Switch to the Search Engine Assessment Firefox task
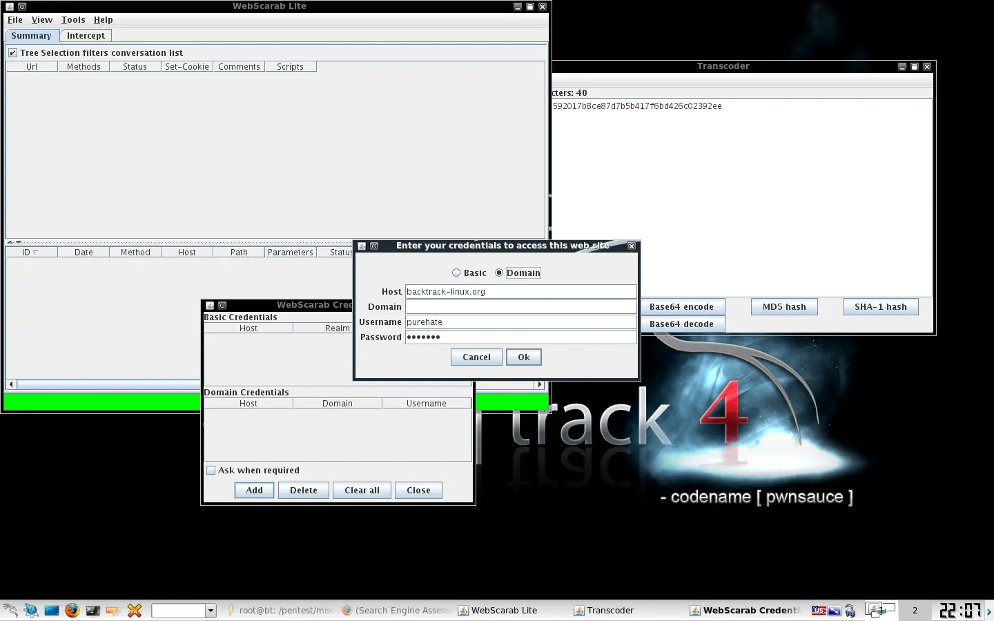Image resolution: width=994 pixels, height=621 pixels. [x=396, y=611]
